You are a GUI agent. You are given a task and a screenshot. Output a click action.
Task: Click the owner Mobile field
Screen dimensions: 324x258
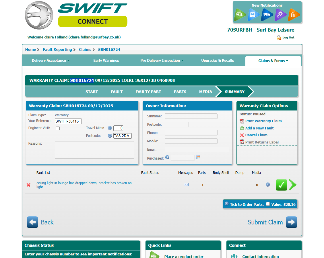pyautogui.click(x=191, y=141)
